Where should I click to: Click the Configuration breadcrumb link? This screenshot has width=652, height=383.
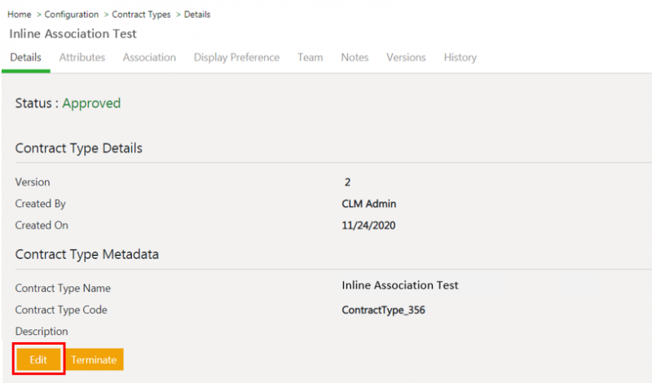72,15
